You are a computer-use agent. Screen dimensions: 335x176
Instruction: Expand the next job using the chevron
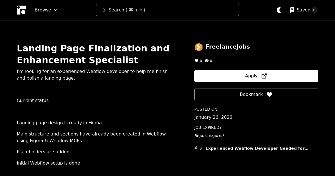click(201, 148)
